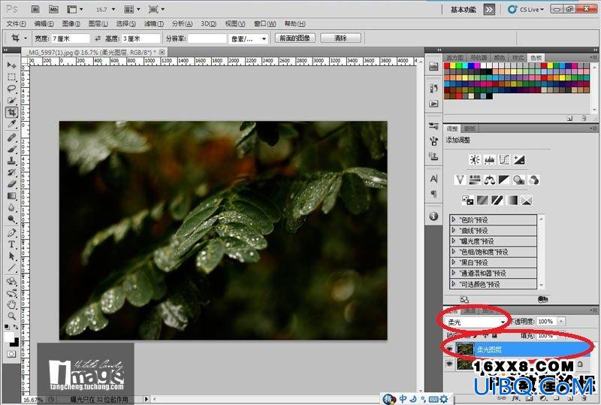This screenshot has height=405, width=601.
Task: Select the 基本功能 workspace button
Action: 463,9
